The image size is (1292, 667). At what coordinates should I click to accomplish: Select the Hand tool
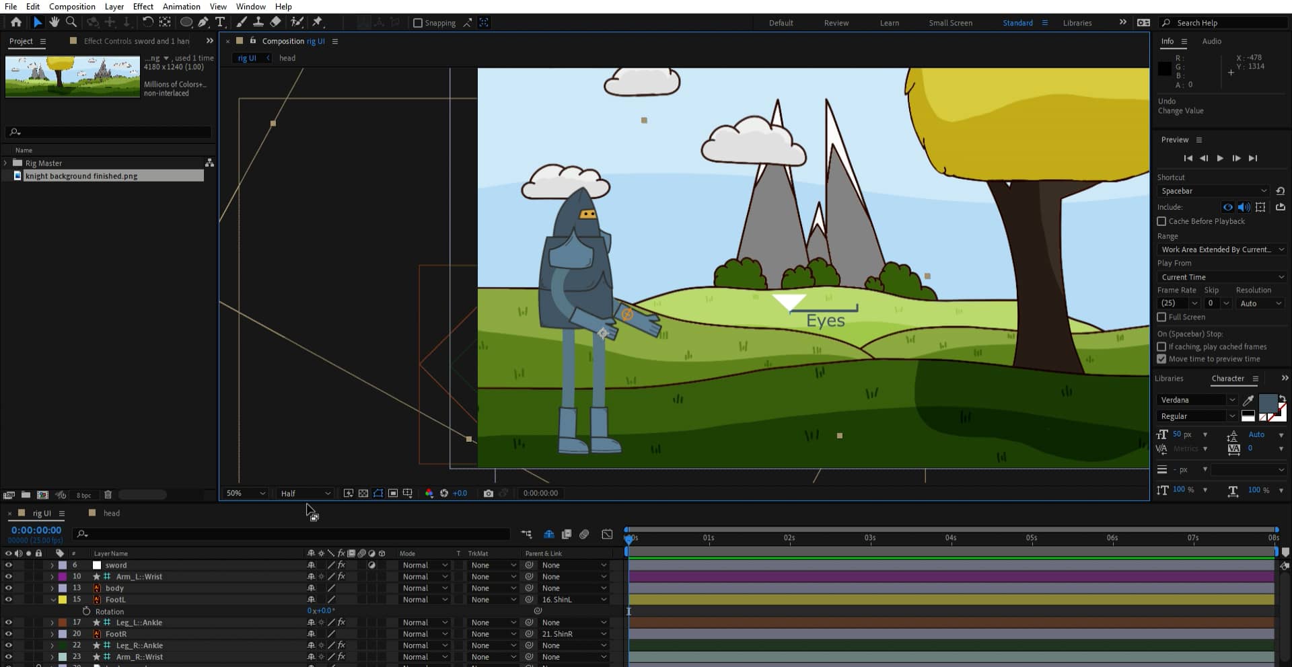coord(54,22)
